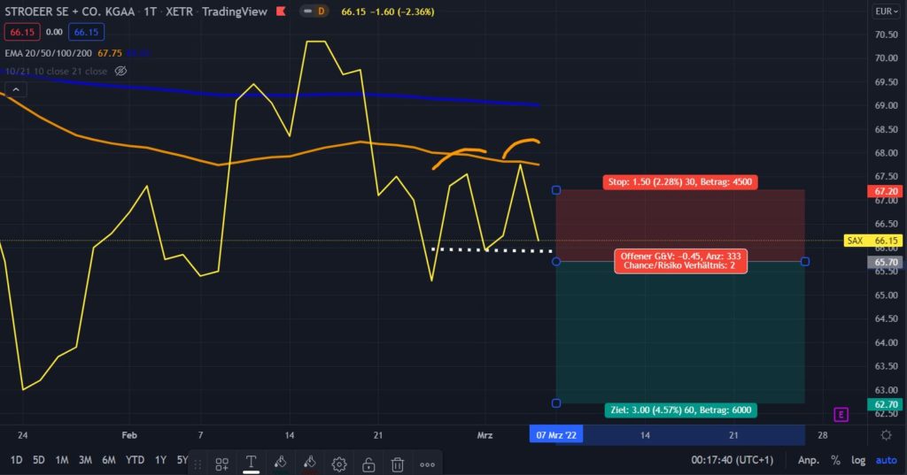Click the XETR exchange label
Image resolution: width=907 pixels, height=475 pixels.
pyautogui.click(x=179, y=11)
